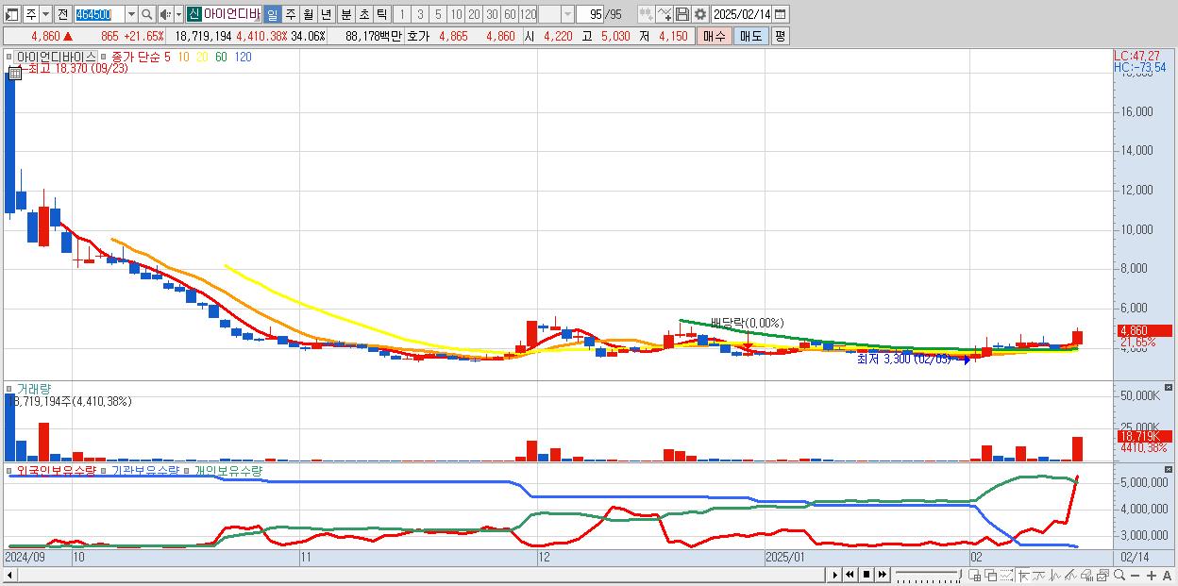Select the 120 interval button
Image resolution: width=1178 pixels, height=586 pixels.
(528, 14)
